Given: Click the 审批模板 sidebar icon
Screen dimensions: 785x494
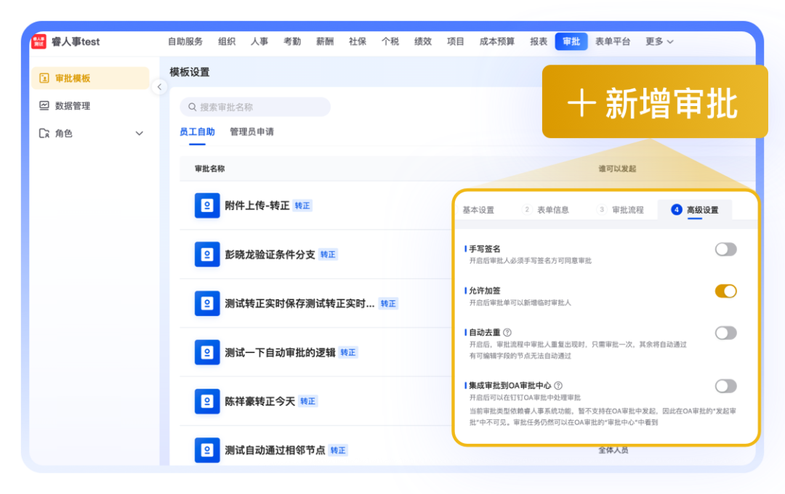Looking at the screenshot, I should (44, 78).
